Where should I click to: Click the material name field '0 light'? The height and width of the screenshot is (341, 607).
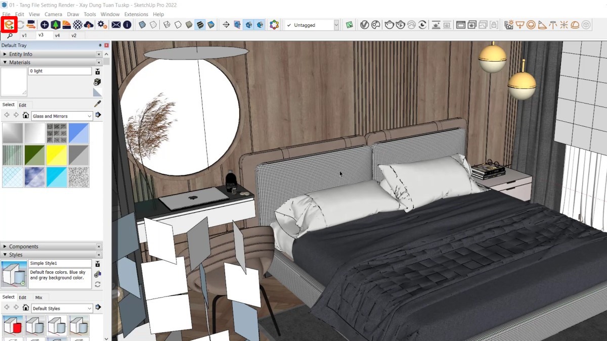[60, 71]
